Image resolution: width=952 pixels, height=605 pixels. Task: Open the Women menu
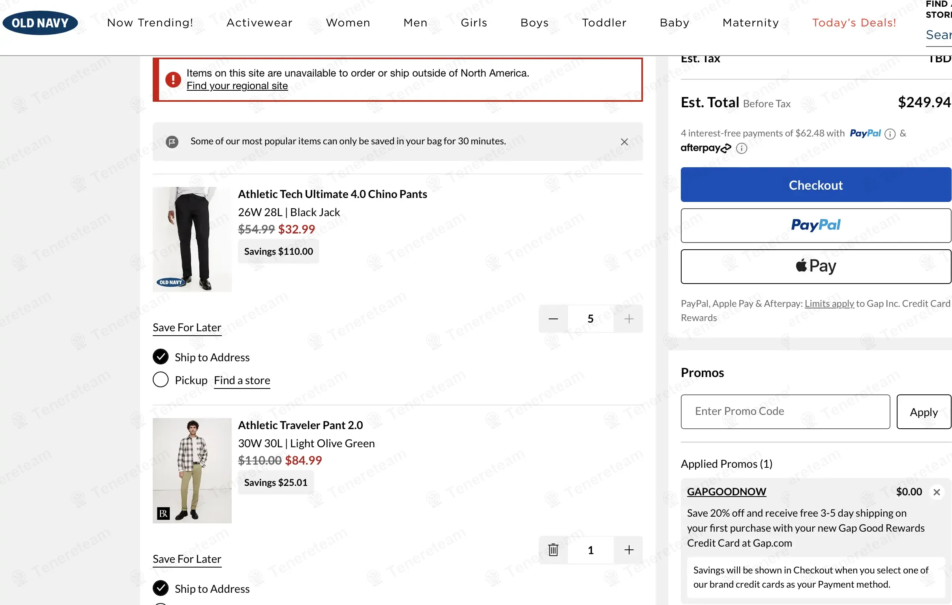coord(348,22)
